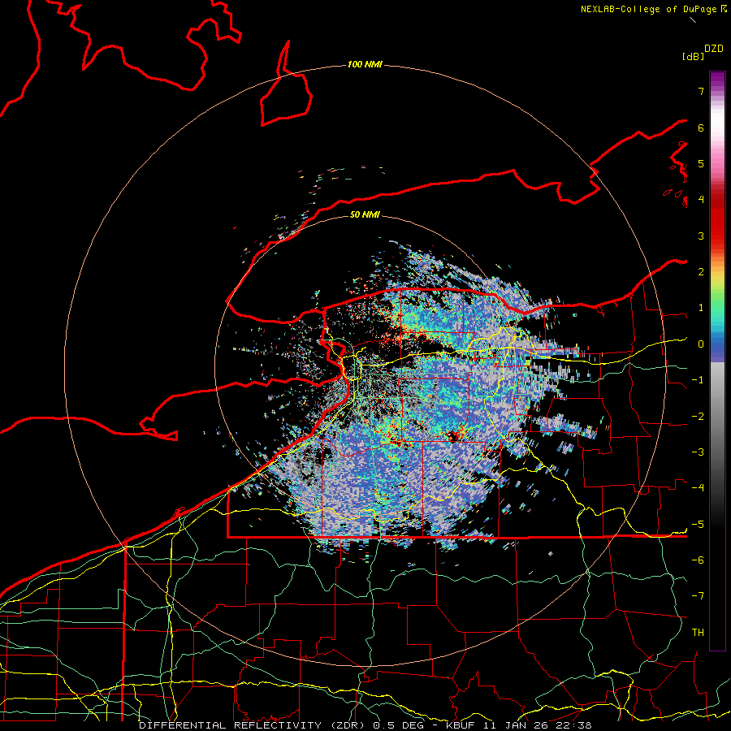This screenshot has width=731, height=731.
Task: Click the -2 legend value
Action: (698, 417)
